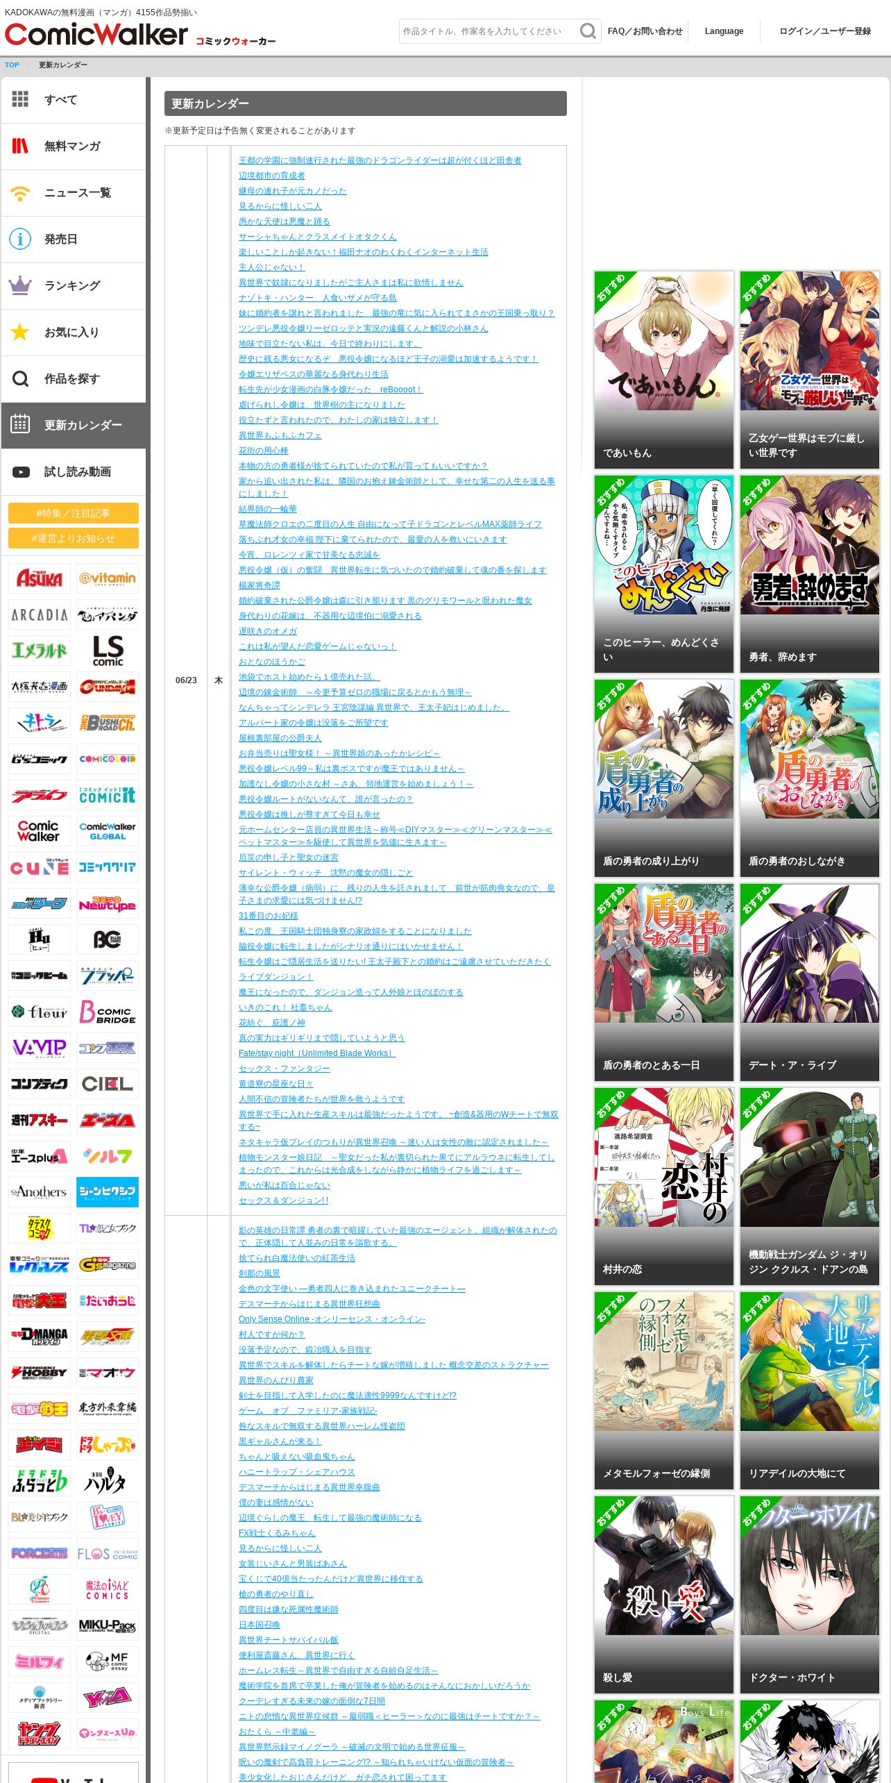891x1783 pixels.
Task: Open the CIEL label logo
Action: point(108,1084)
